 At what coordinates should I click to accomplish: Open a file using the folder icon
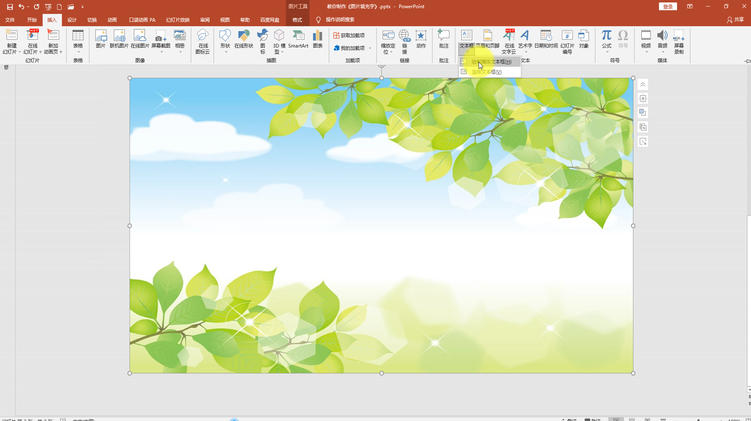[71, 7]
